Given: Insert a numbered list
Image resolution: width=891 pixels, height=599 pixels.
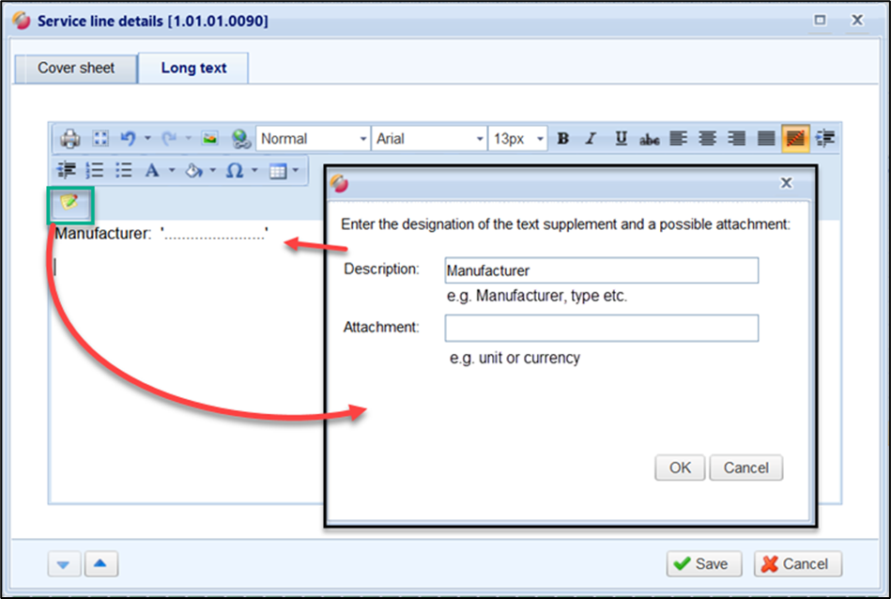Looking at the screenshot, I should (95, 170).
